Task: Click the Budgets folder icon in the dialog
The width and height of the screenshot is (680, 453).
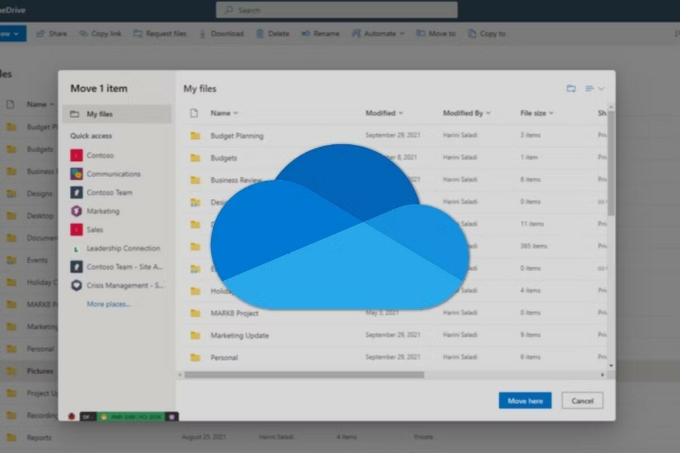Action: (x=195, y=158)
